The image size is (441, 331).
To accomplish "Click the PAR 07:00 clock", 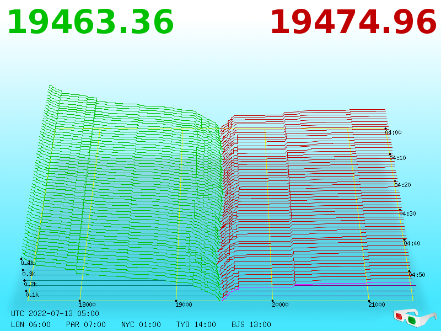I will [x=86, y=324].
